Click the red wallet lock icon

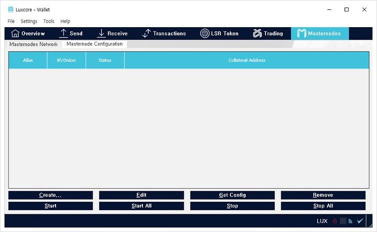click(335, 221)
